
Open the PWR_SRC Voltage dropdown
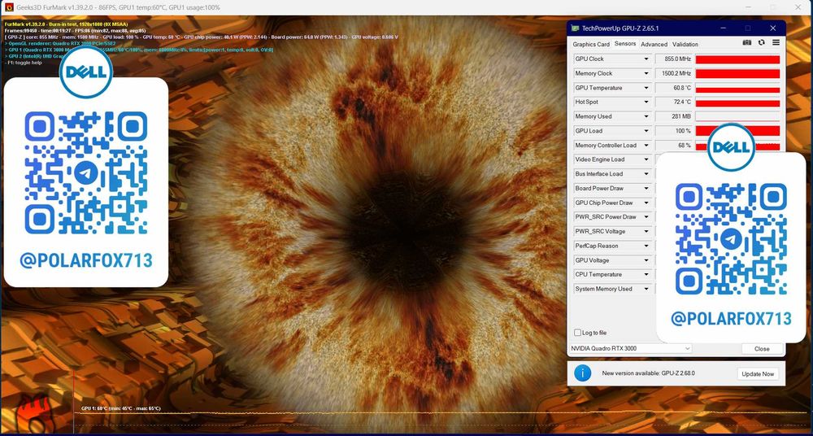point(646,232)
